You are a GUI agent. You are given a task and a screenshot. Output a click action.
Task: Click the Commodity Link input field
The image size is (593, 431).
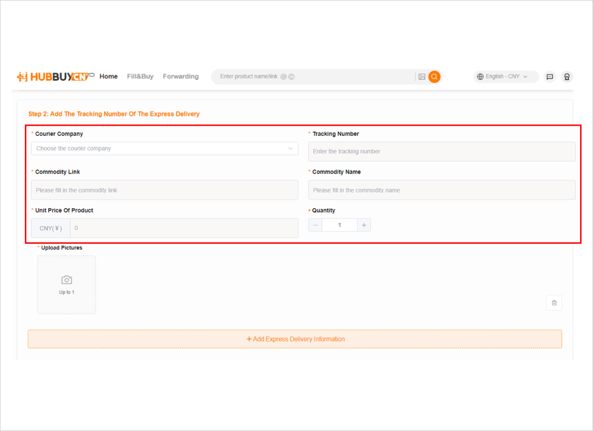tap(165, 190)
